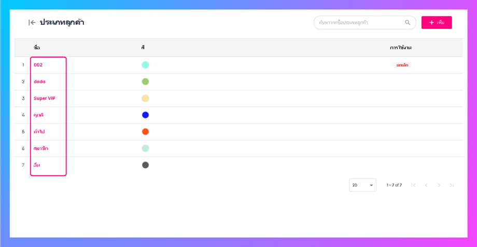The image size is (477, 247).
Task: Click the blue color swatch for ญาติ
Action: pyautogui.click(x=146, y=115)
